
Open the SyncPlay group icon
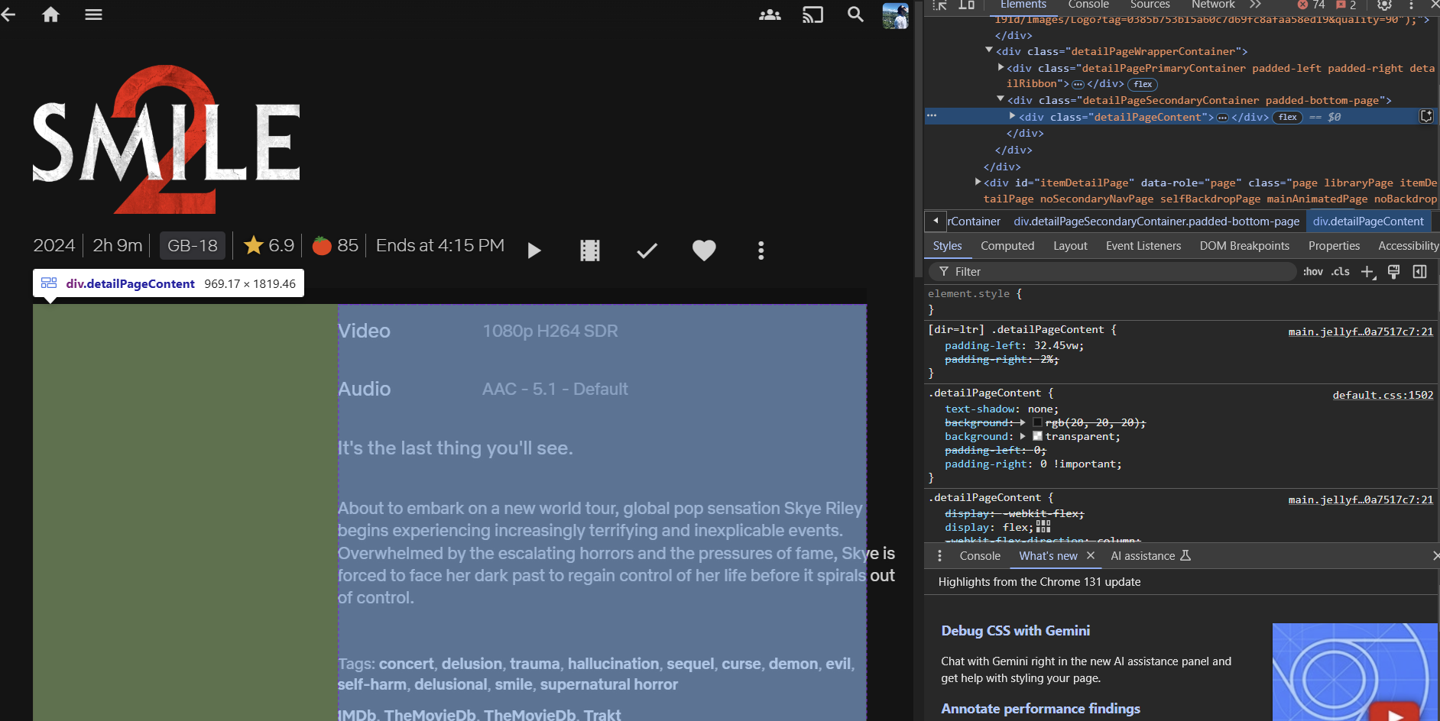769,15
